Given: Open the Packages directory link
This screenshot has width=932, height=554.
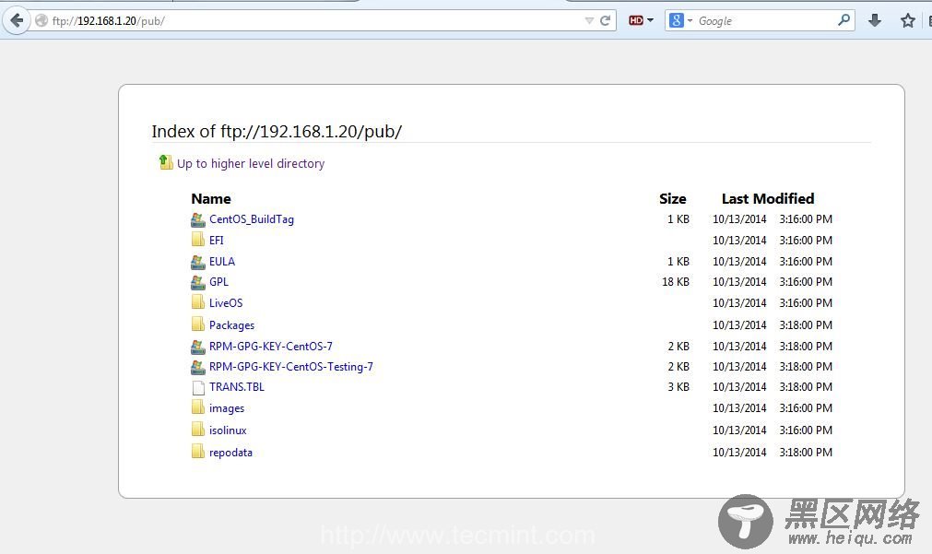Looking at the screenshot, I should coord(231,325).
